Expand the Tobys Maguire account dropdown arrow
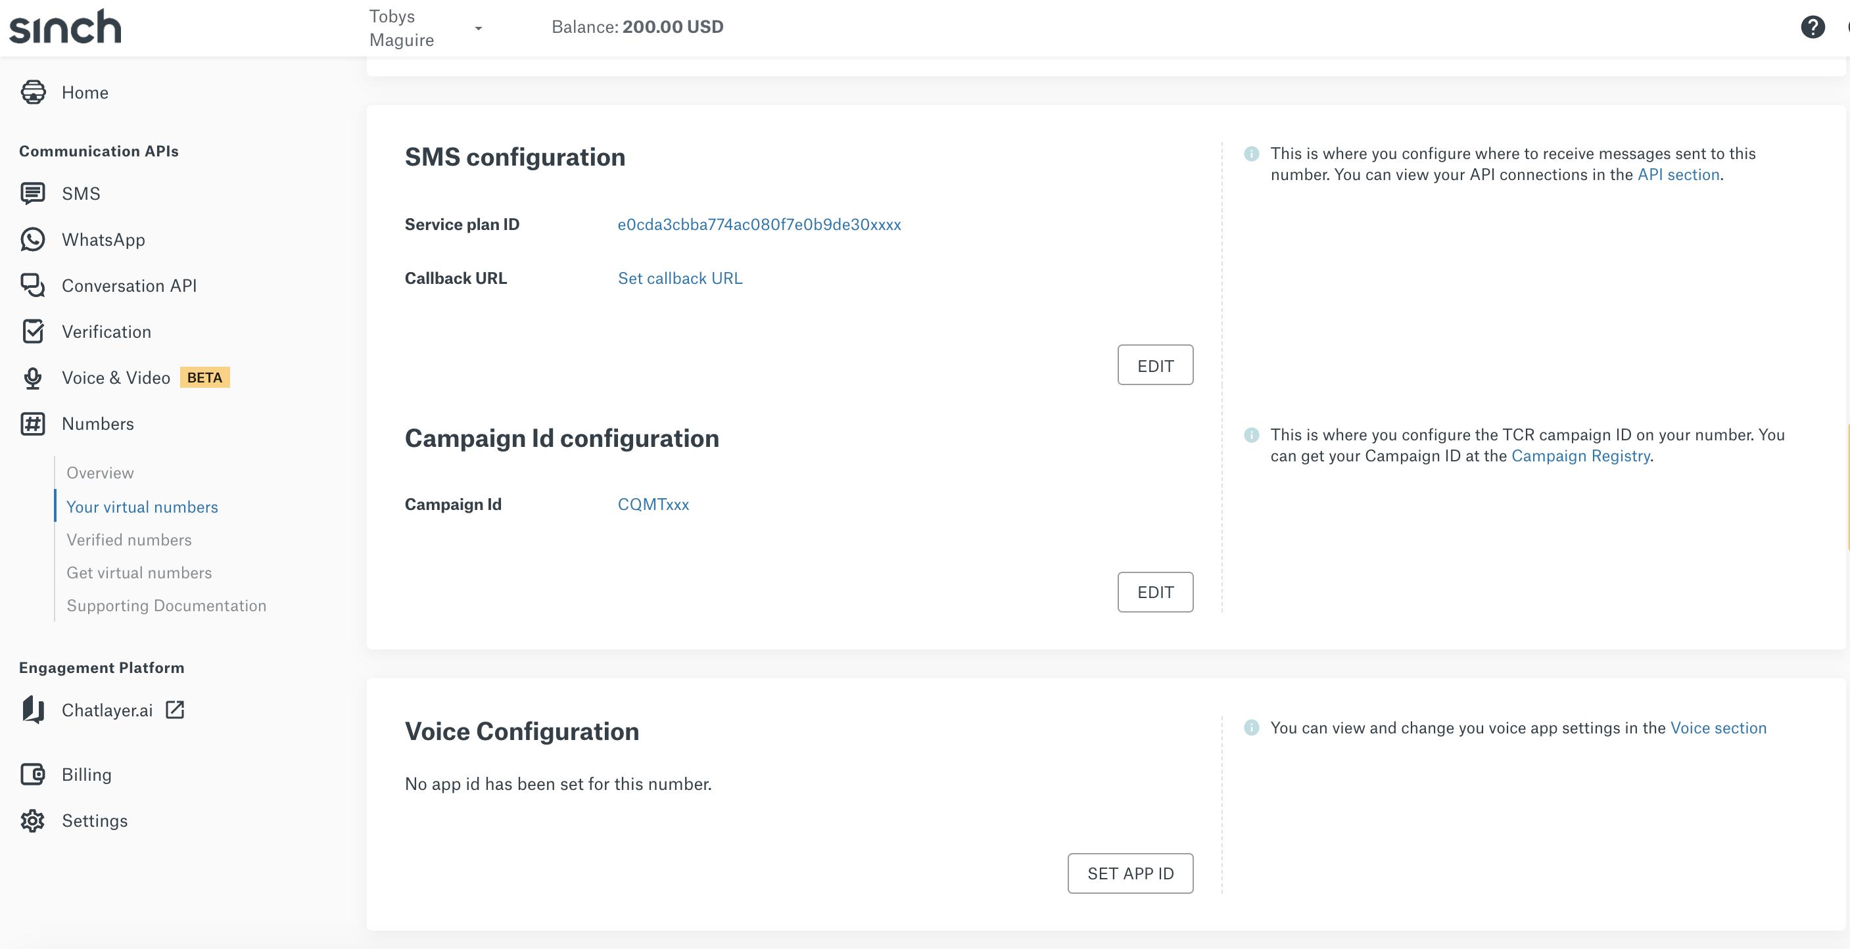 tap(479, 28)
